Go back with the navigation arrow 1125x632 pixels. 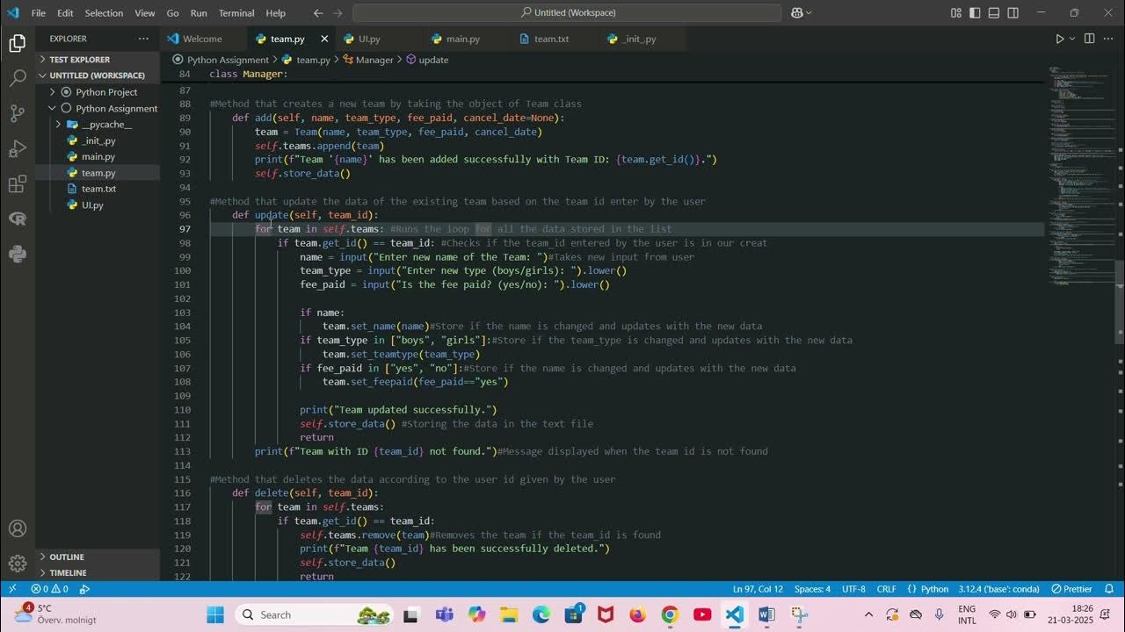[x=318, y=13]
